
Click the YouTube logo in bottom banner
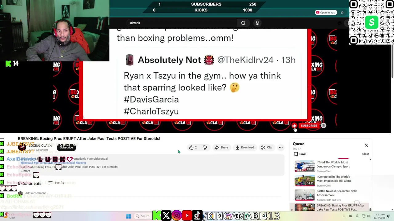point(187,216)
